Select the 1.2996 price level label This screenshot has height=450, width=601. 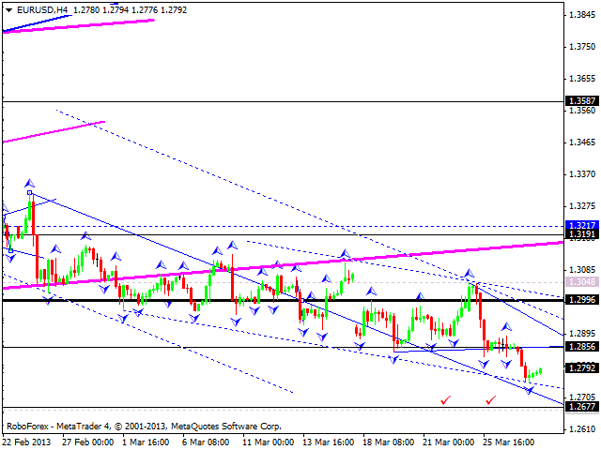coord(581,300)
